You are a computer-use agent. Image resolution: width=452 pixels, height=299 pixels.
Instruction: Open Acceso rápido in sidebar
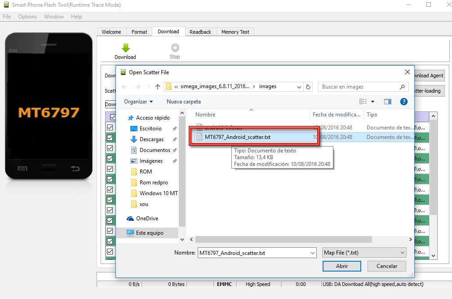pos(153,118)
